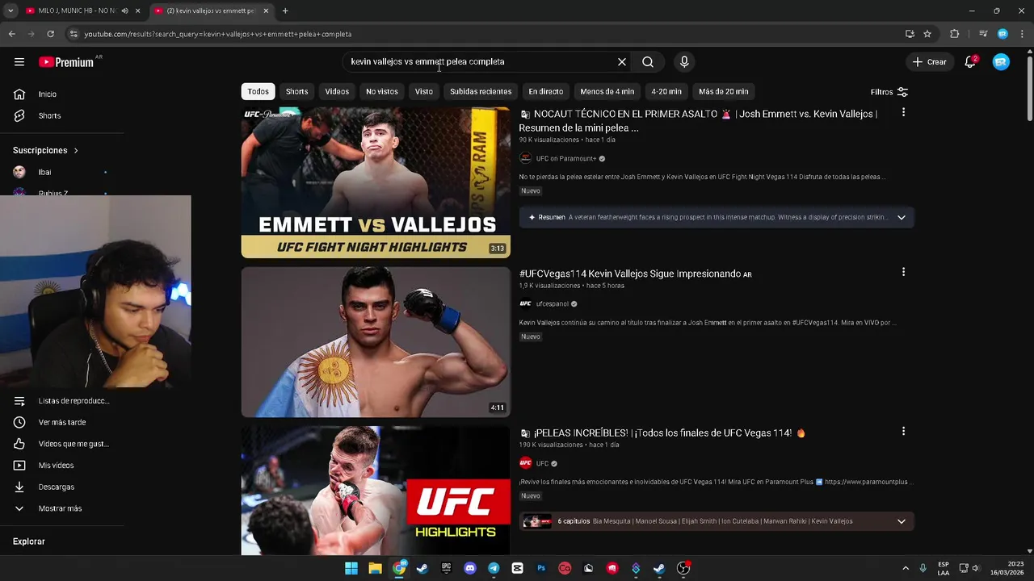This screenshot has width=1034, height=581.
Task: Open #UFCVegas114 Kevin Vallejos Sigue Impresionando title
Action: pos(635,274)
